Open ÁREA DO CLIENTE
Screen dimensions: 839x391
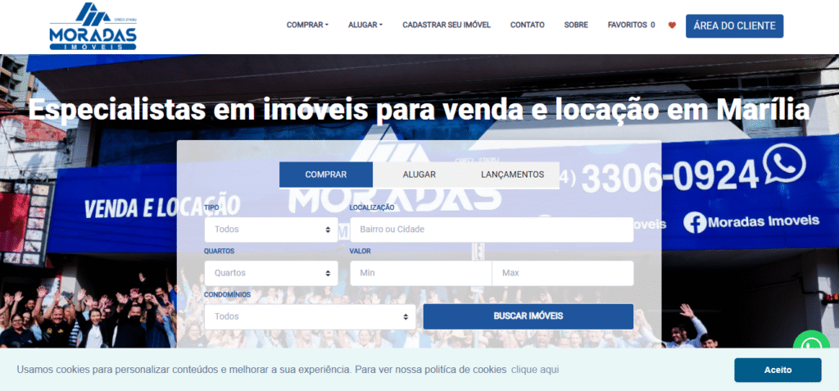point(734,25)
